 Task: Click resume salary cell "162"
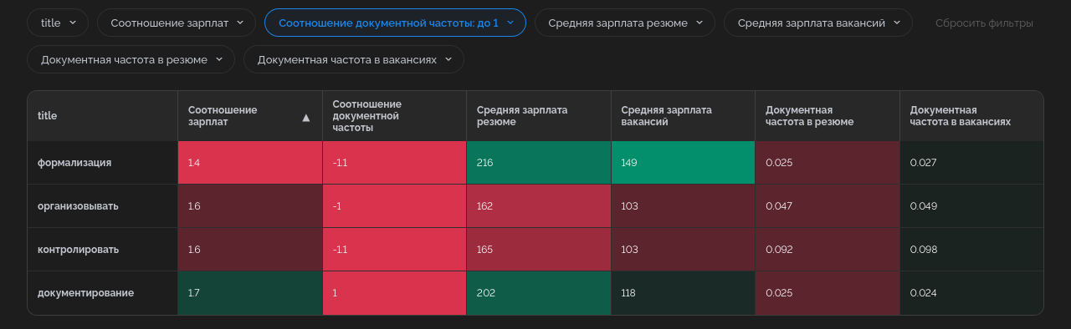tap(539, 206)
